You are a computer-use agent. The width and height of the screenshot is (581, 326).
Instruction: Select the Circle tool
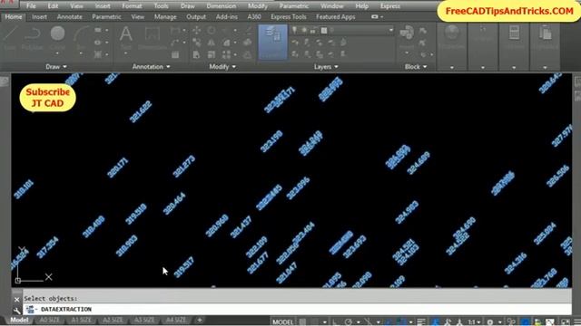tap(57, 38)
